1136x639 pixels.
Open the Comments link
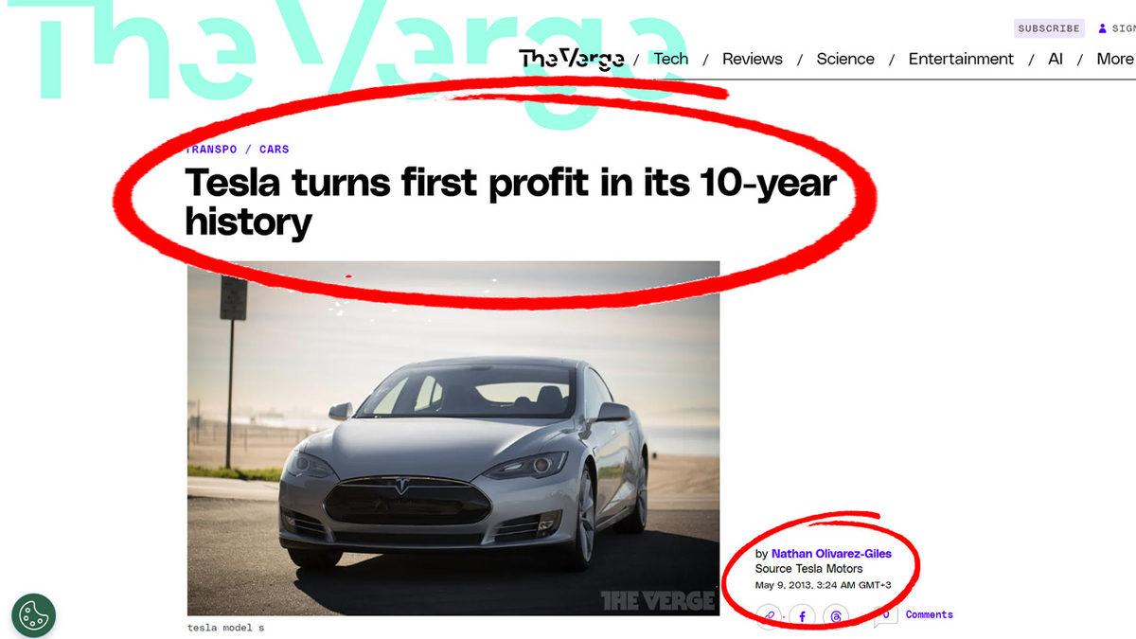[930, 614]
